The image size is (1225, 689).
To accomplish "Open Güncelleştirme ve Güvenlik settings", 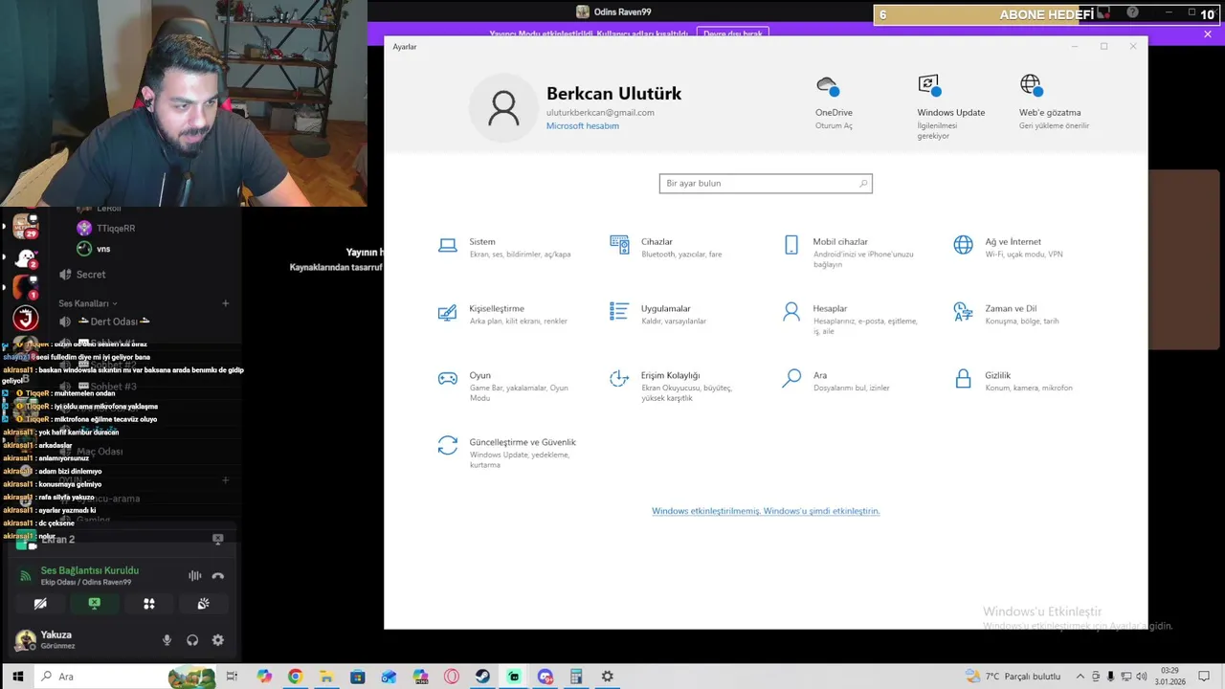I will [507, 453].
